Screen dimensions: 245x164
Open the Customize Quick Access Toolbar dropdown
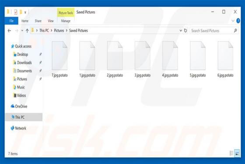pyautogui.click(x=25, y=12)
